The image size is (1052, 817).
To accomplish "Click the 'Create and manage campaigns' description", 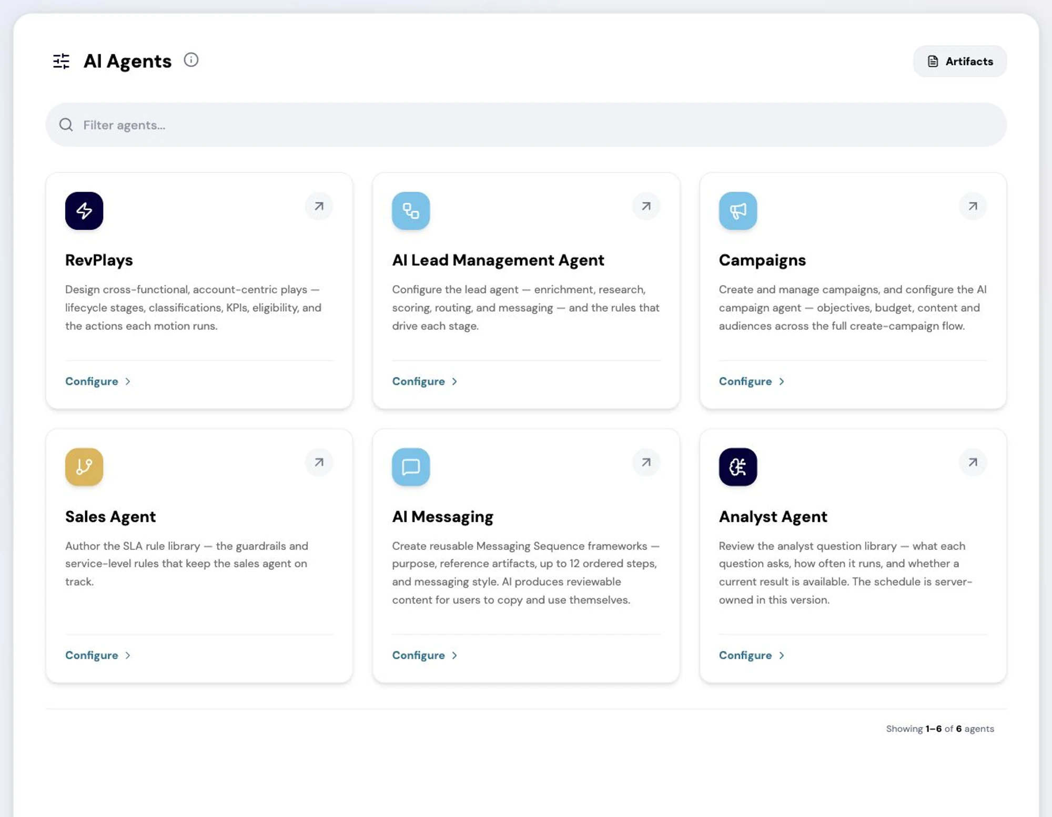I will 853,308.
